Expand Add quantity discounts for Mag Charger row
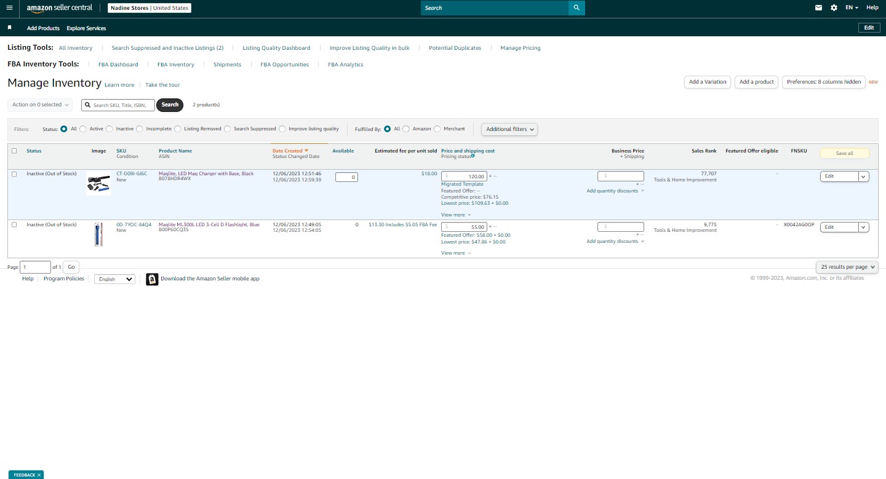The width and height of the screenshot is (886, 479). 615,191
